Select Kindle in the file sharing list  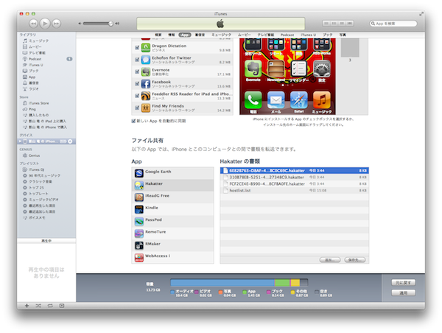(x=173, y=209)
